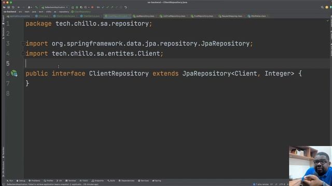Switch to the RequestMapping.class tab

[x=232, y=16]
